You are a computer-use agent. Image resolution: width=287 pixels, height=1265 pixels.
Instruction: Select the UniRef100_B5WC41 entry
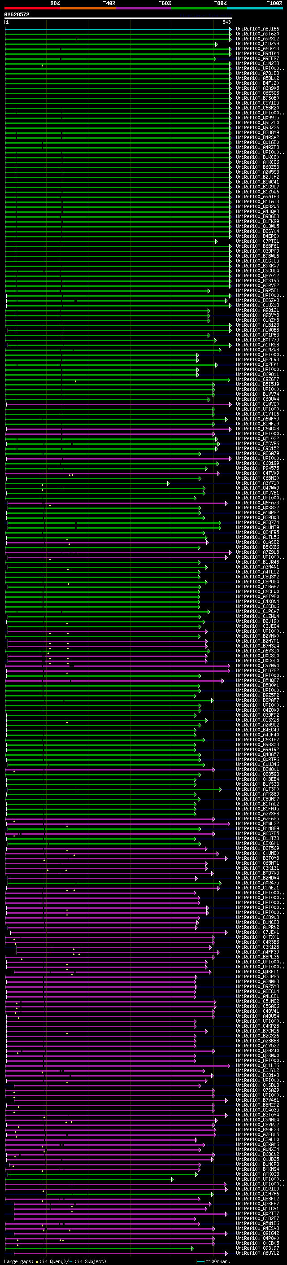coord(257,182)
